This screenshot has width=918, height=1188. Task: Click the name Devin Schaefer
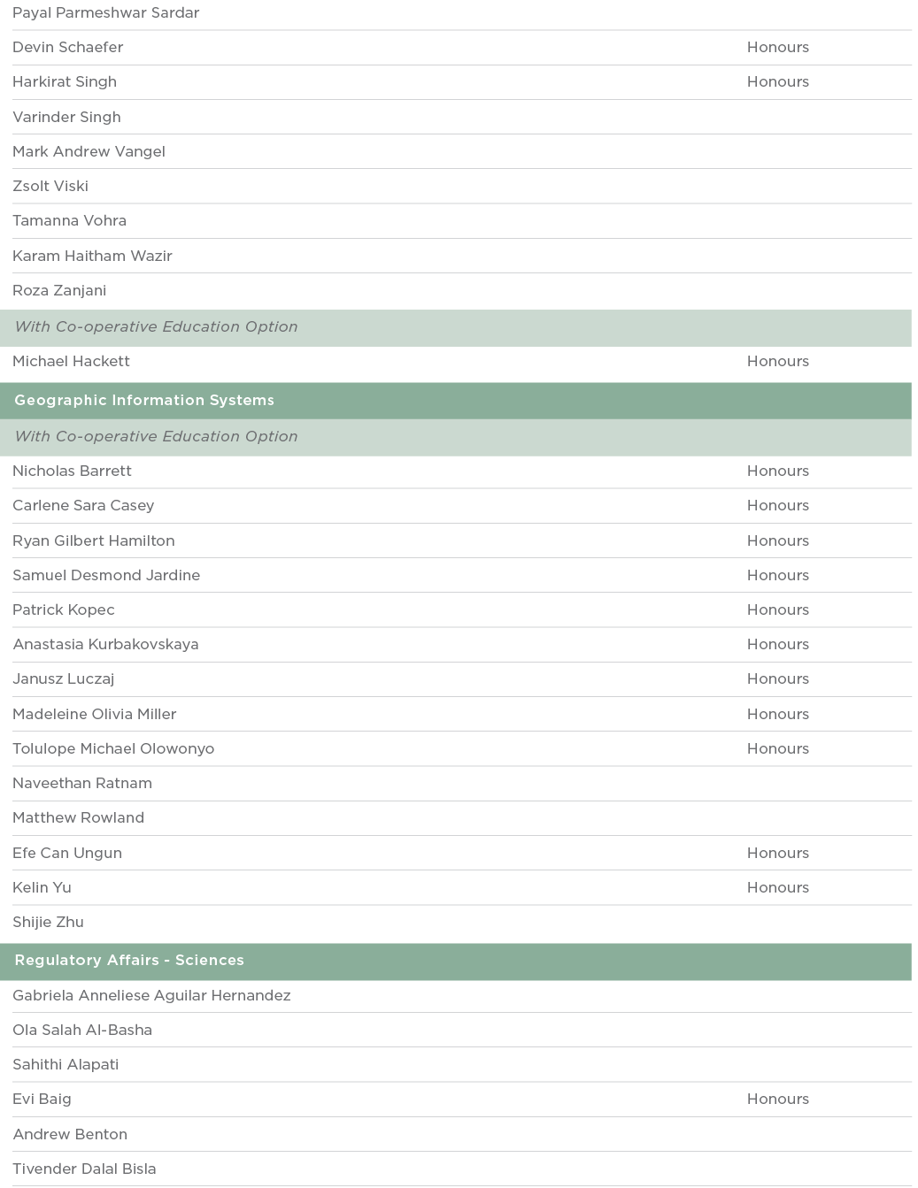coord(68,48)
